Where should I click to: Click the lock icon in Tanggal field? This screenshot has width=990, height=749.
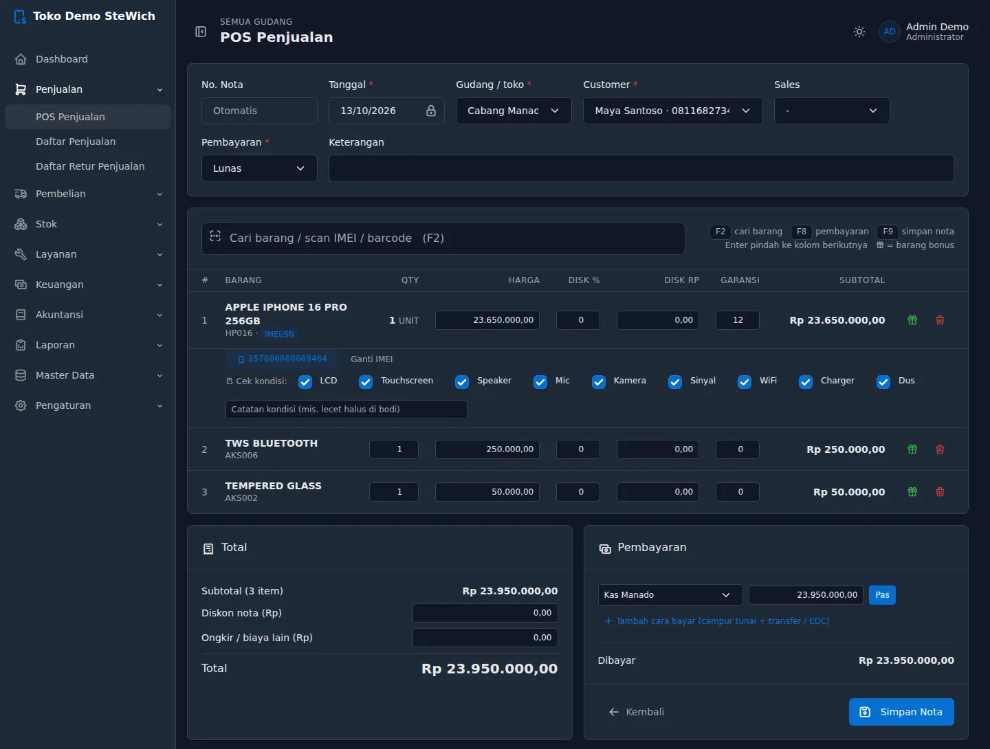coord(431,111)
